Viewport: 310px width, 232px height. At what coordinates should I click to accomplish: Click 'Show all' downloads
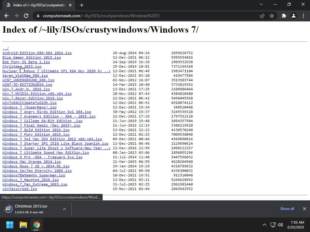[x=287, y=209]
